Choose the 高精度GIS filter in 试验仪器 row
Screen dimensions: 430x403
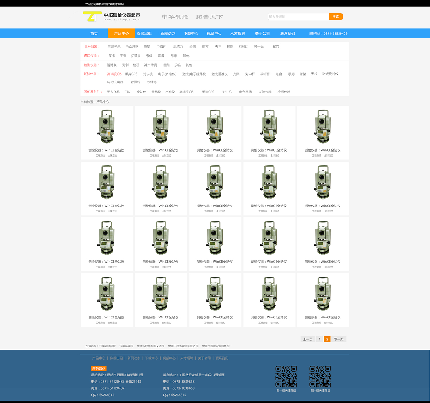tap(114, 74)
